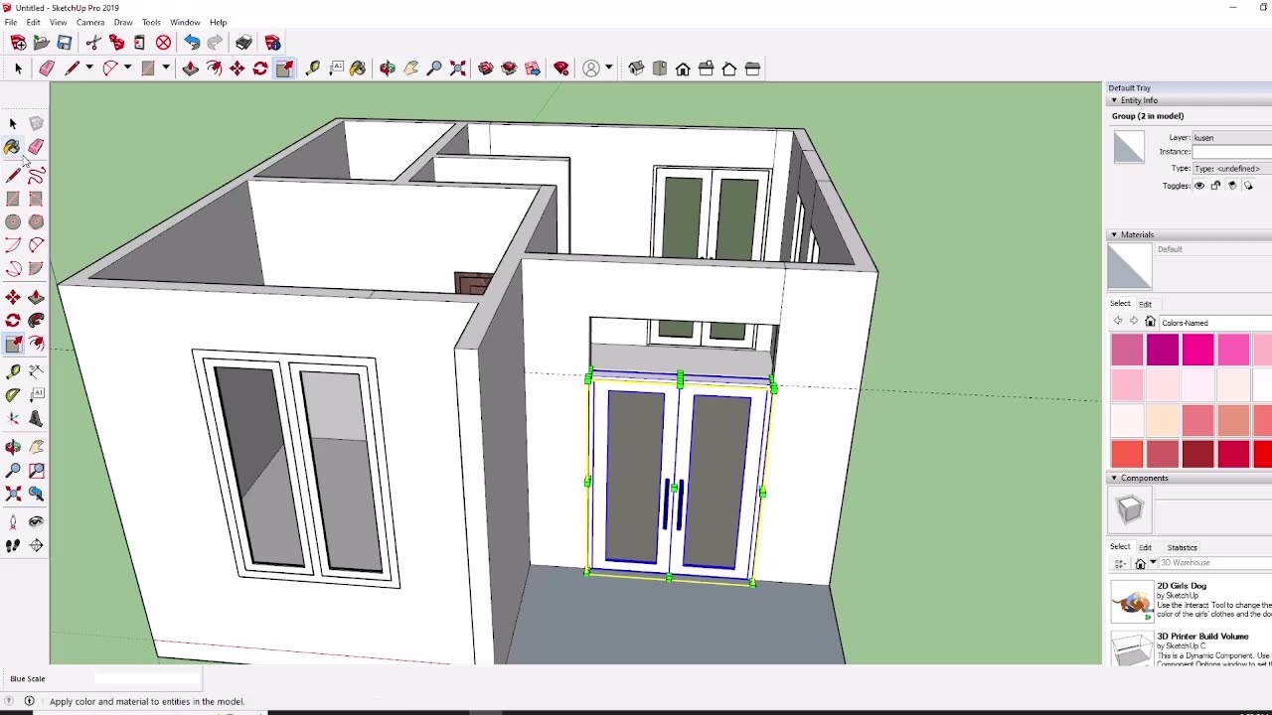Screen dimensions: 1272x715
Task: Select the Paint Bucket in top toolbar
Action: [x=358, y=69]
